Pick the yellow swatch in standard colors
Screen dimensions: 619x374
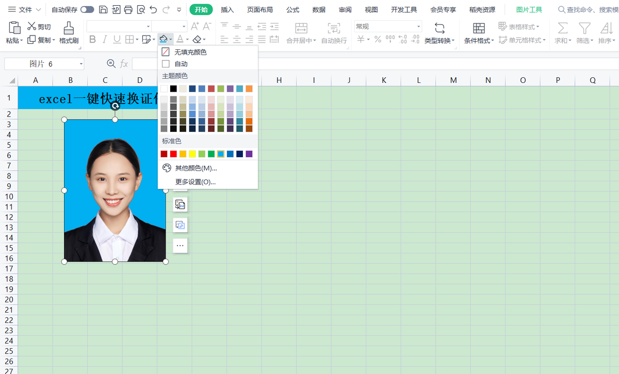coord(192,154)
